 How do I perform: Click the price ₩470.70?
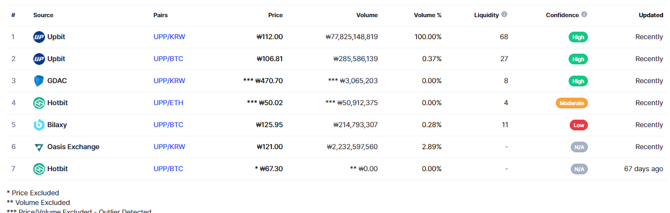tap(269, 81)
